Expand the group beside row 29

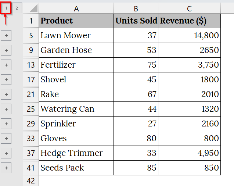tap(6, 124)
